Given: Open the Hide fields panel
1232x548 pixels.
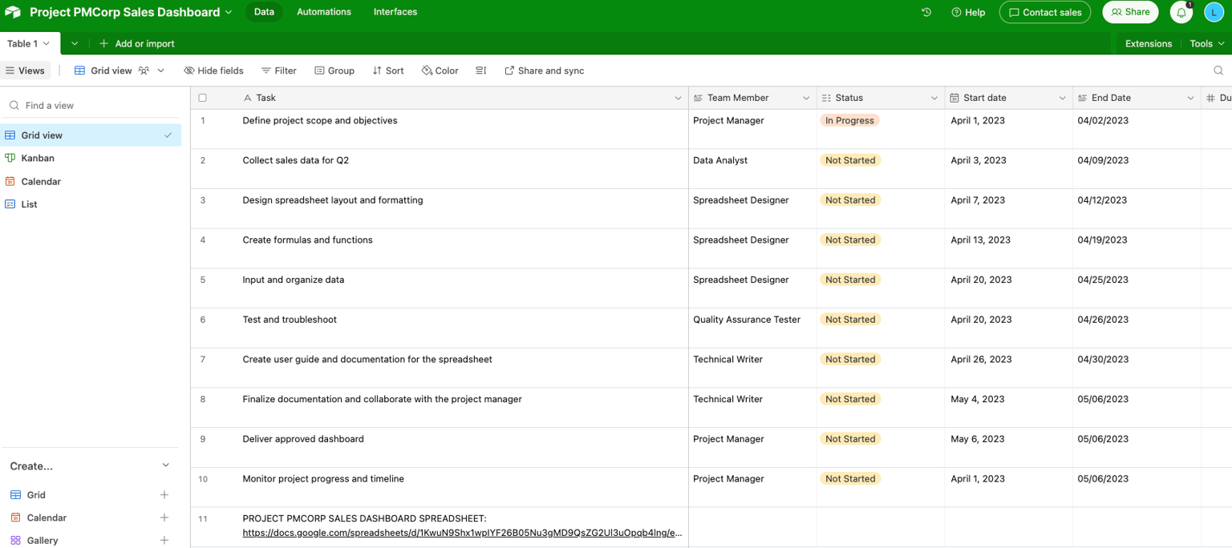Looking at the screenshot, I should click(x=213, y=71).
